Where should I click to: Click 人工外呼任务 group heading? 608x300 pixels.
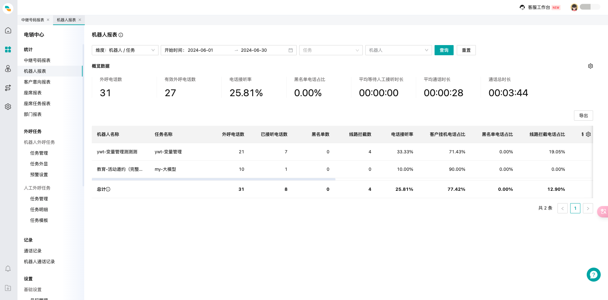tap(37, 188)
